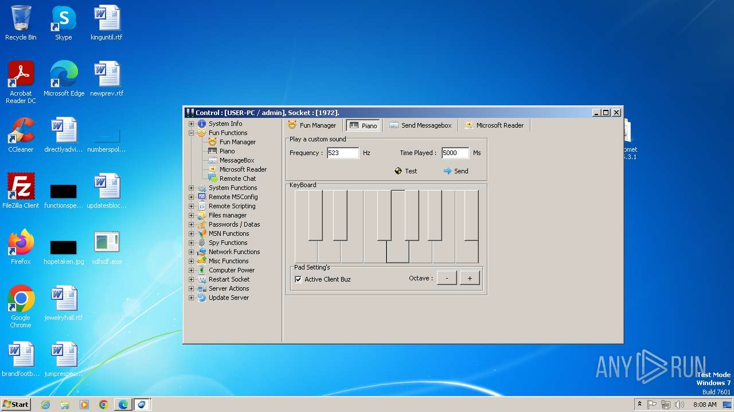Open Internet Explorer from the taskbar
This screenshot has width=734, height=412.
point(45,405)
